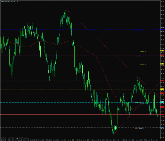This screenshot has width=165, height=141.
Task: Select the yellow Weekly R3 price tag on the axis
Action: 162,51
